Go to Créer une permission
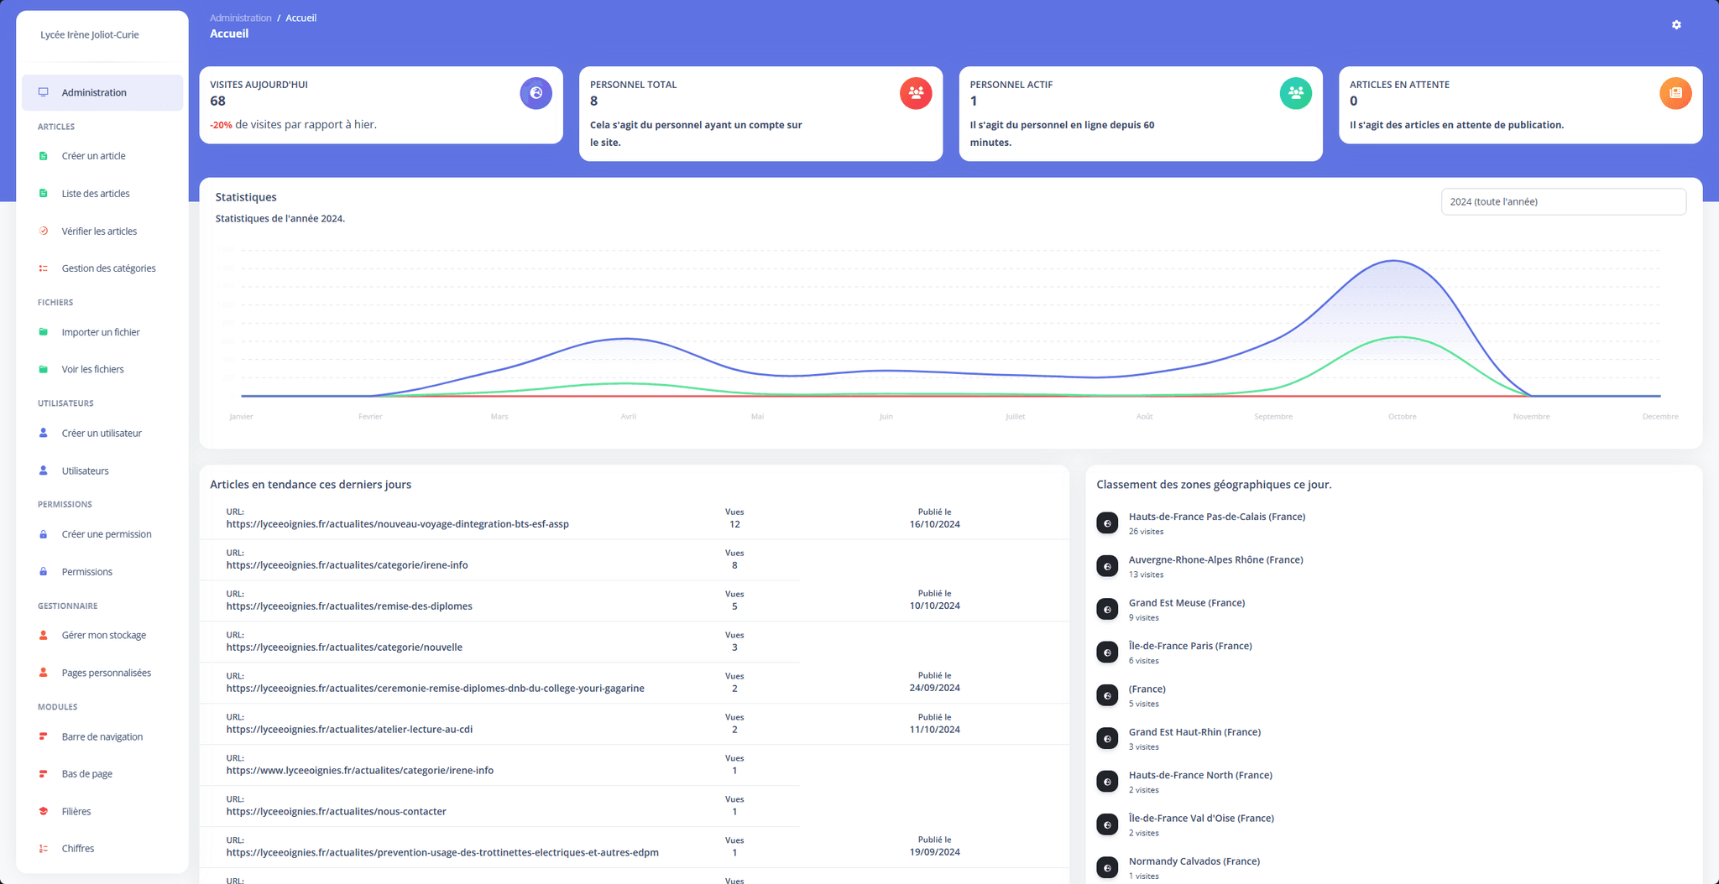The image size is (1719, 884). 107,534
